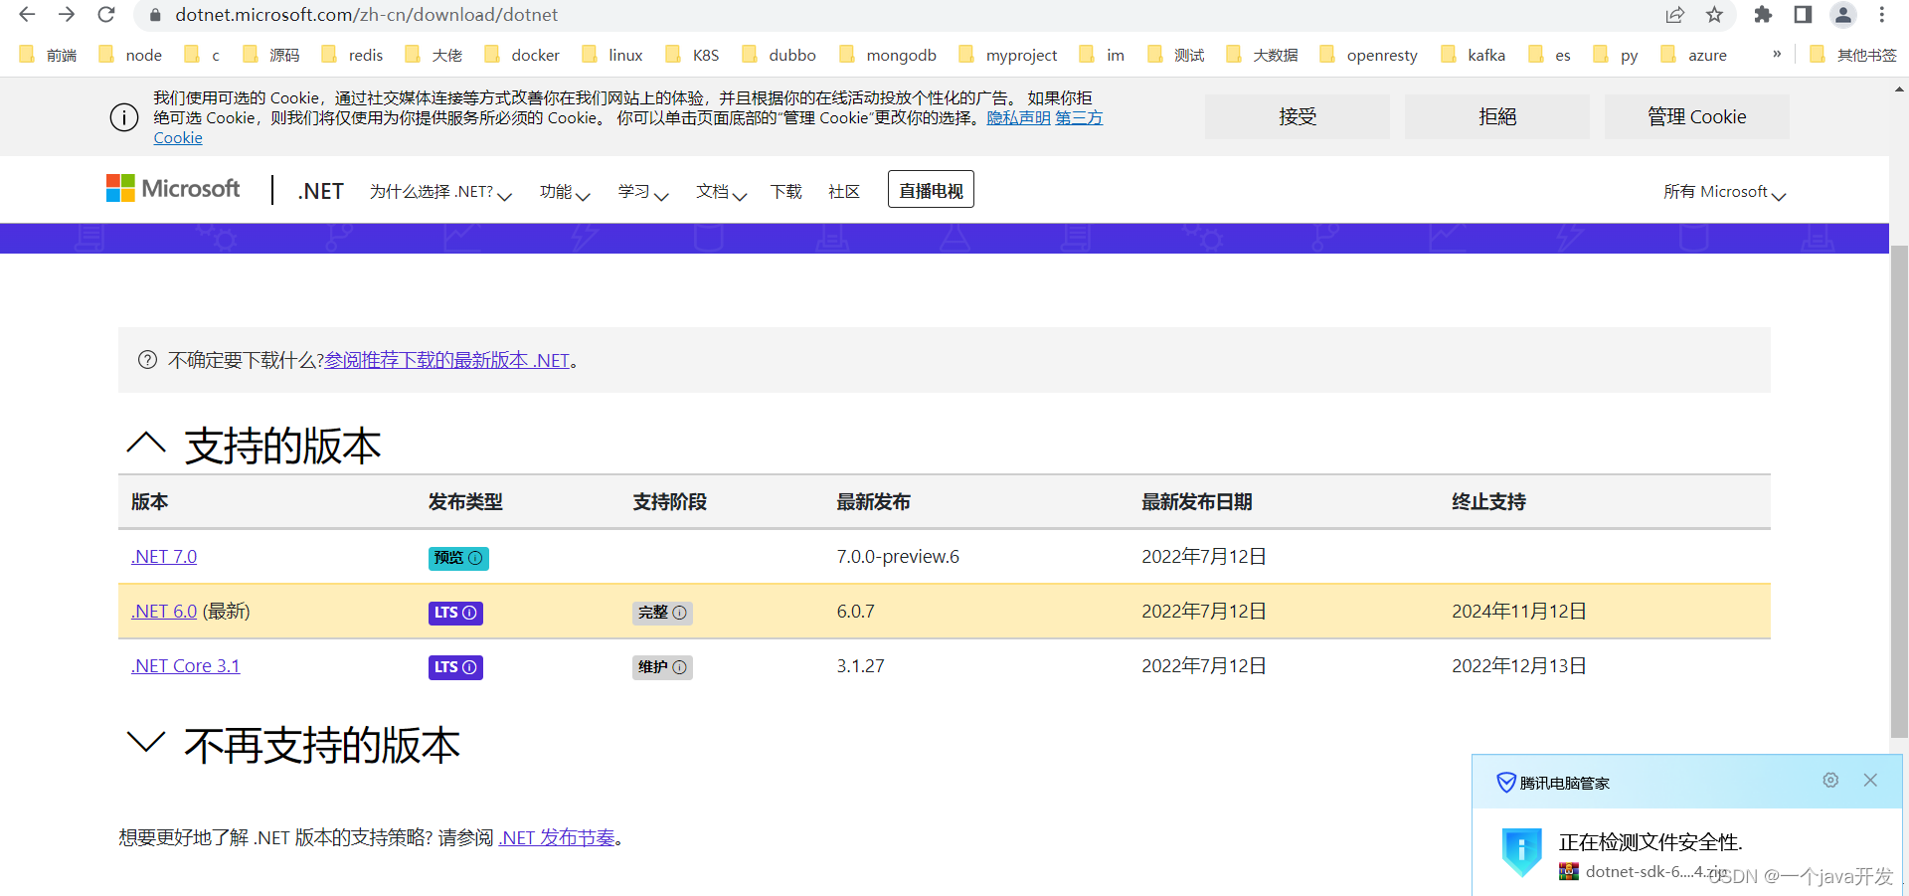
Task: Click info icon on 完整 badge
Action: tap(680, 613)
